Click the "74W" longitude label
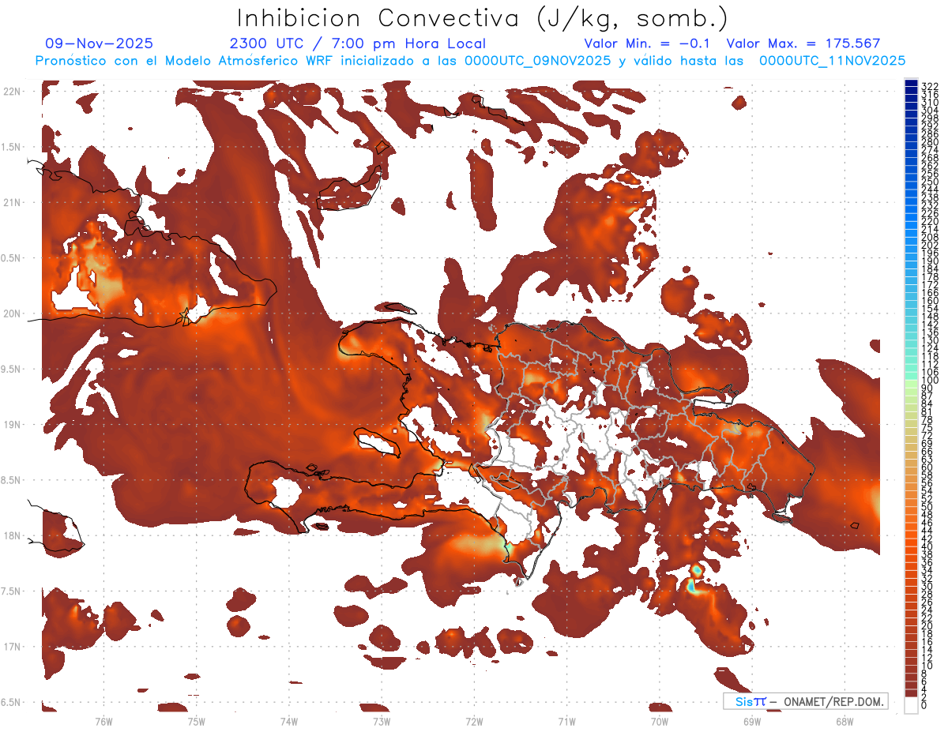This screenshot has width=948, height=732. (x=289, y=722)
